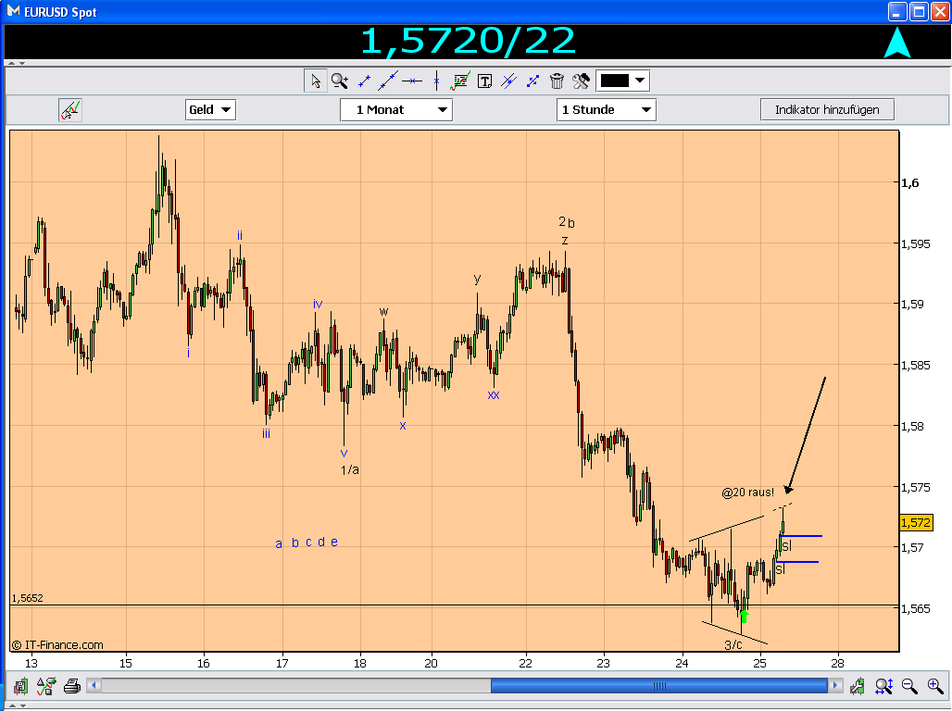
Task: Collapse the top panel via small arrows
Action: tap(17, 63)
